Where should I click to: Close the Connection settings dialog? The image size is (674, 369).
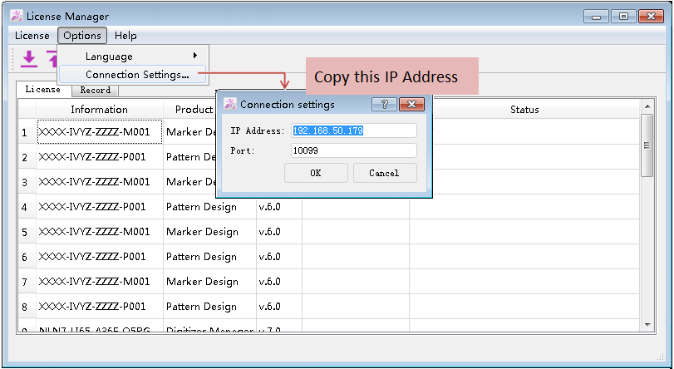[x=411, y=105]
